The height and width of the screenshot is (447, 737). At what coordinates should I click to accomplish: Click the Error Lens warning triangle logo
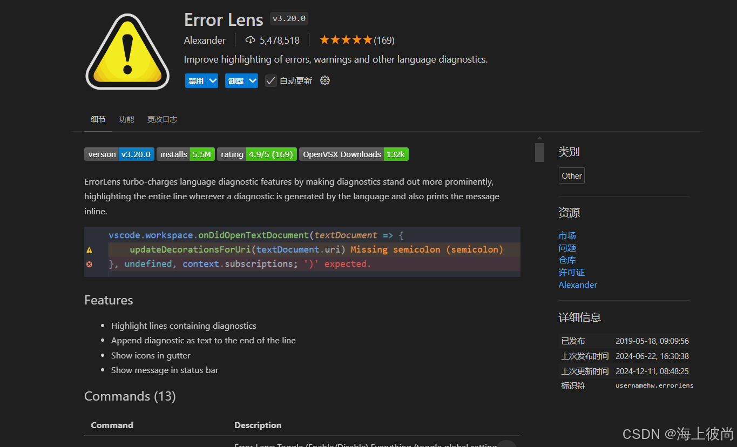pos(127,51)
